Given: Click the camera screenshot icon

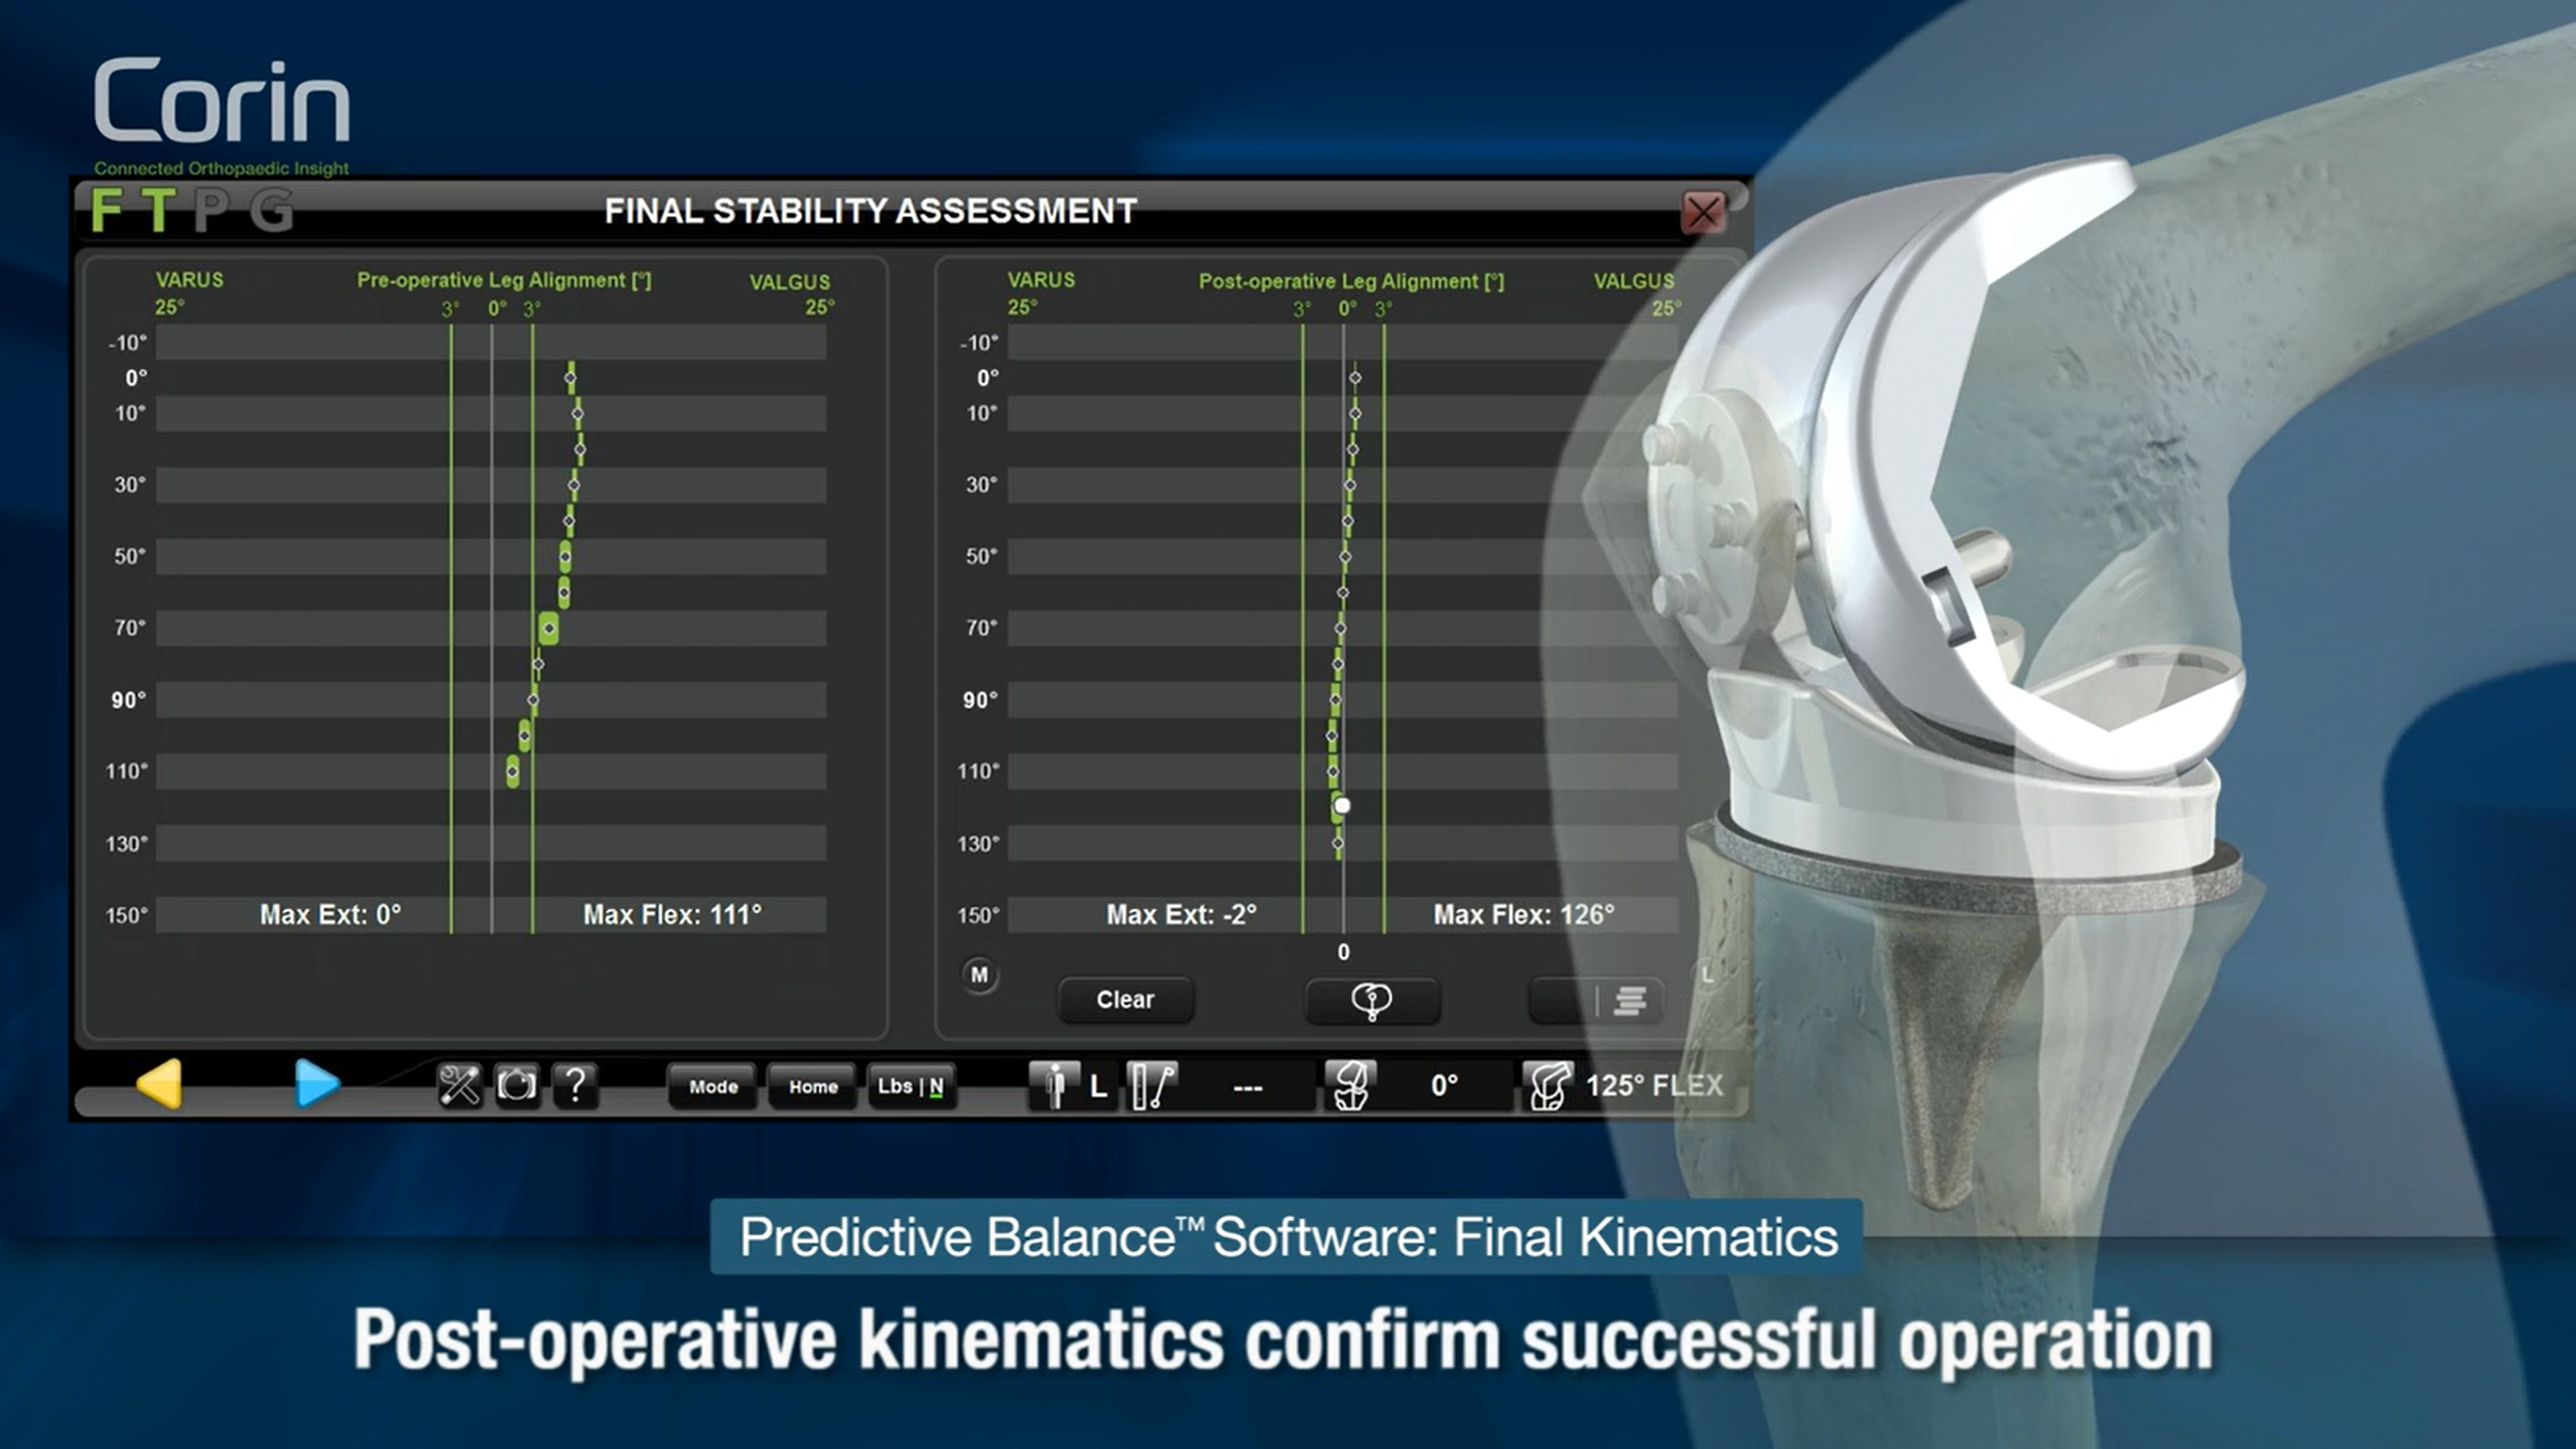Looking at the screenshot, I should [517, 1085].
